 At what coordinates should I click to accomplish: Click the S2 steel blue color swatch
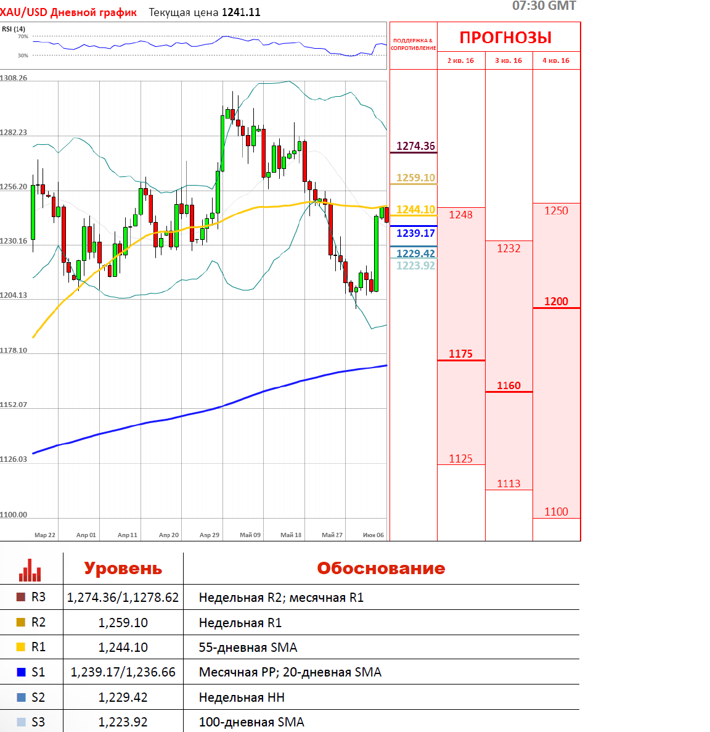(21, 697)
